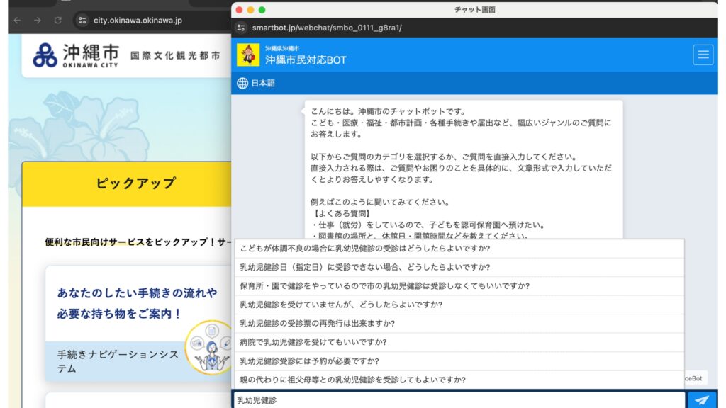Open the chatbot hamburger menu
Image resolution: width=726 pixels, height=408 pixels.
703,54
